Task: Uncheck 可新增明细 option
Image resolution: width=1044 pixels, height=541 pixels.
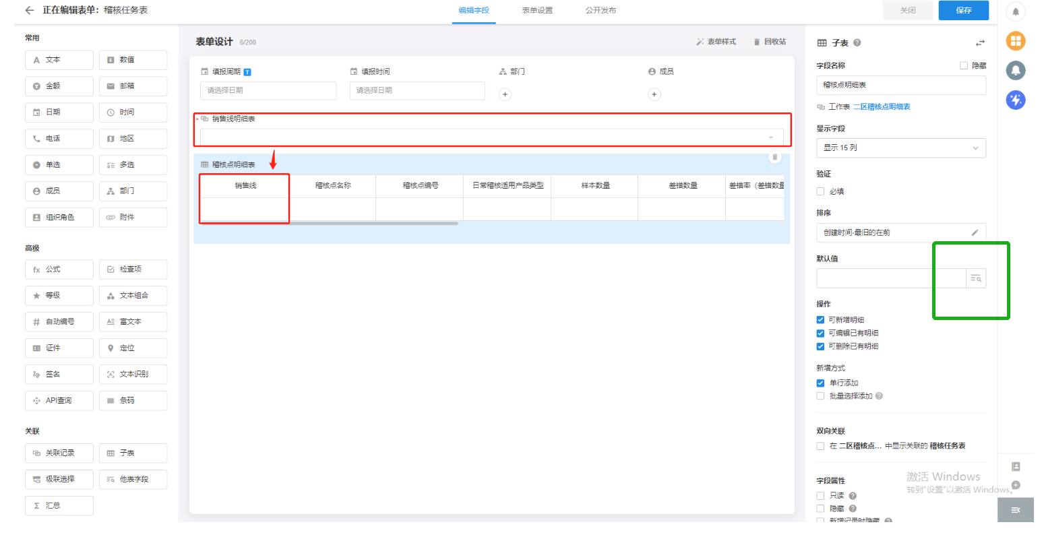Action: (x=820, y=320)
